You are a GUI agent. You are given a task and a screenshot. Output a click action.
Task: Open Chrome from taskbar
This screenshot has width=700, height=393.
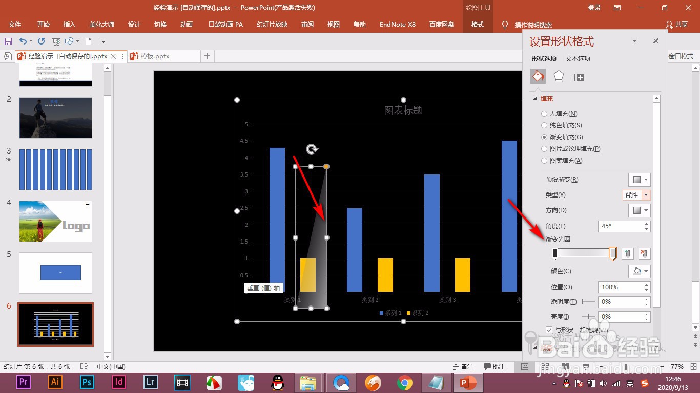[x=405, y=382]
